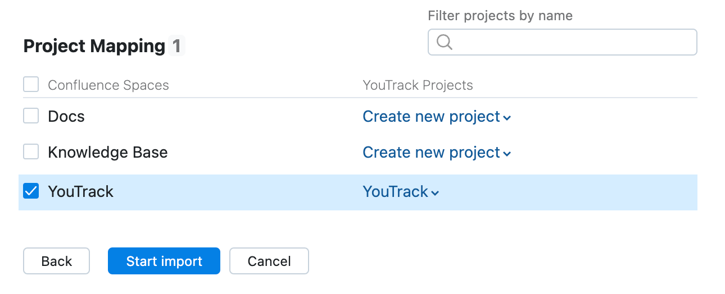Click the Project Mapping count badge
The height and width of the screenshot is (294, 725).
coord(176,46)
